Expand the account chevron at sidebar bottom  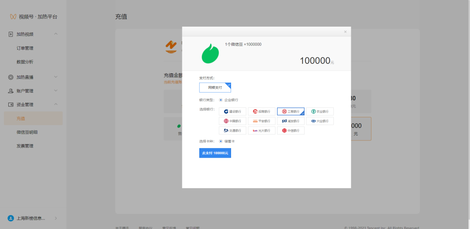(x=56, y=218)
